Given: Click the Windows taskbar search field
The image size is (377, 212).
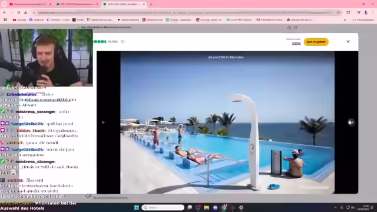Looking at the screenshot, I should tap(163, 207).
